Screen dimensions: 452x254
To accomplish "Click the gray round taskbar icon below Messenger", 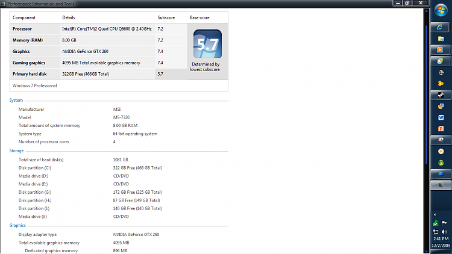I will (x=441, y=72).
